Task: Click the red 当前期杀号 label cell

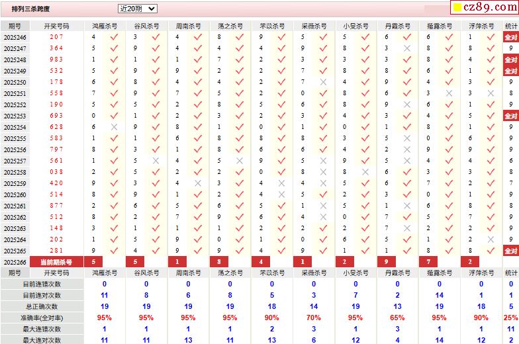Action: click(x=56, y=262)
